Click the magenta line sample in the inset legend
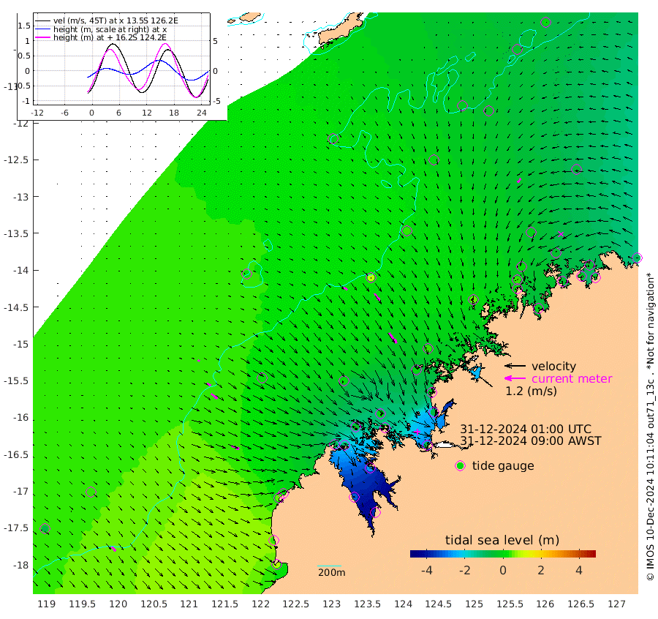The height and width of the screenshot is (619, 658). coord(43,37)
